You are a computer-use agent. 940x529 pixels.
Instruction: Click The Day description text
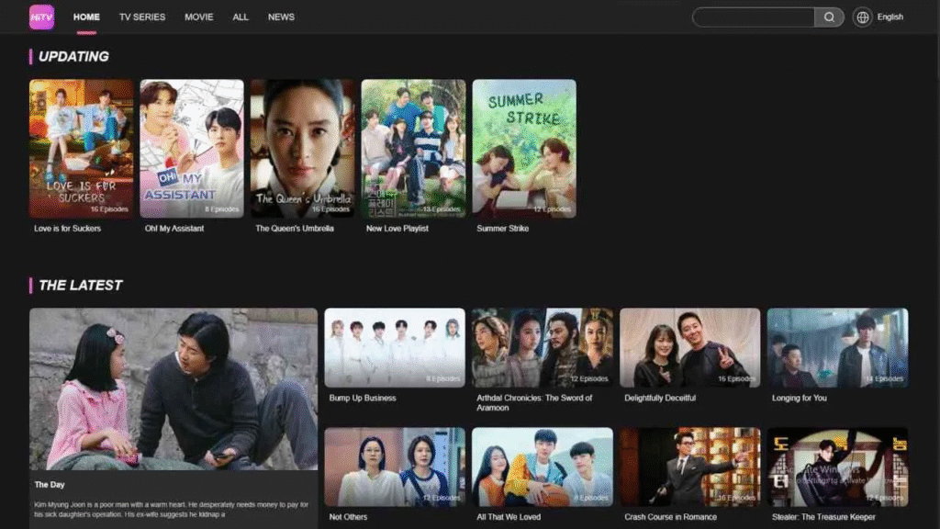(x=172, y=509)
